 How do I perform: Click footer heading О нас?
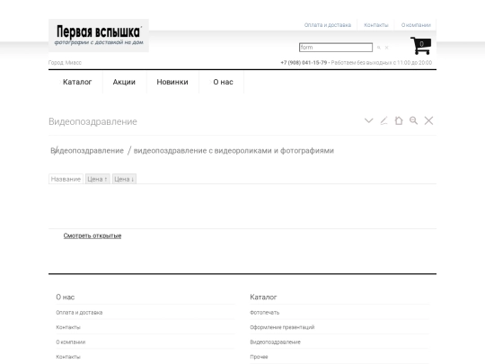[x=66, y=297]
